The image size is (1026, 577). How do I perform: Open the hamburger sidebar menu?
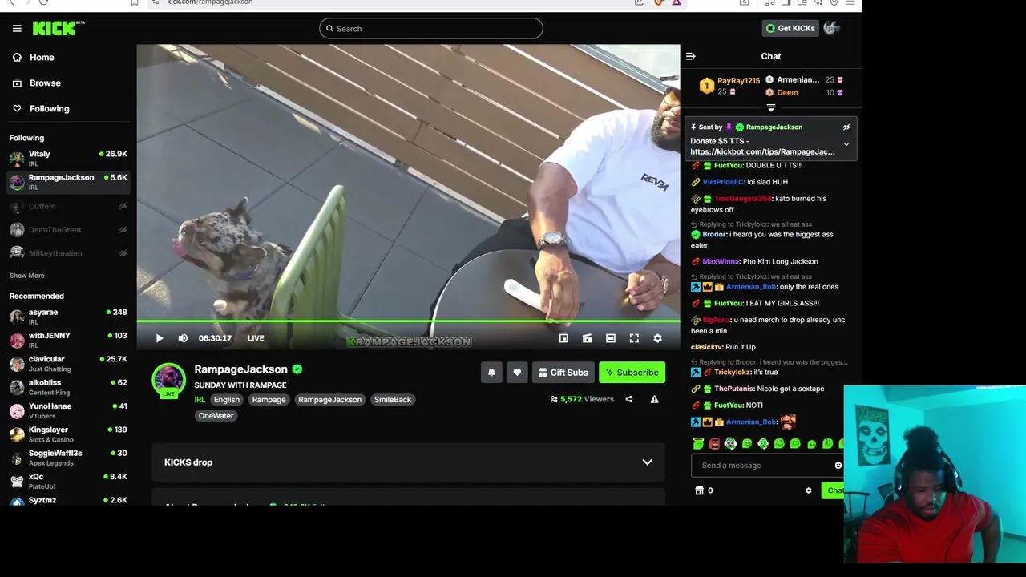click(17, 28)
